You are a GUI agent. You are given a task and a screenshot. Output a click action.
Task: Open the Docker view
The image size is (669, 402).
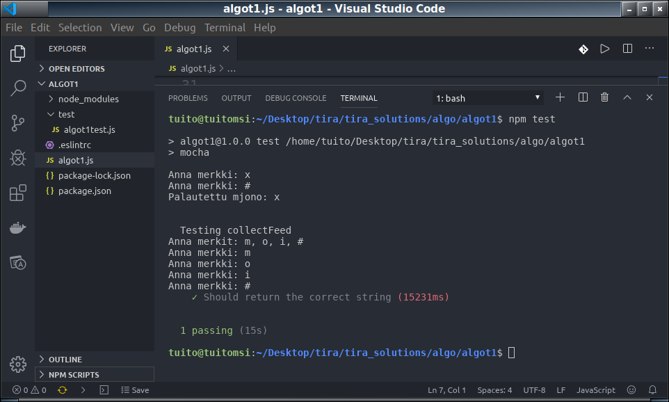17,228
